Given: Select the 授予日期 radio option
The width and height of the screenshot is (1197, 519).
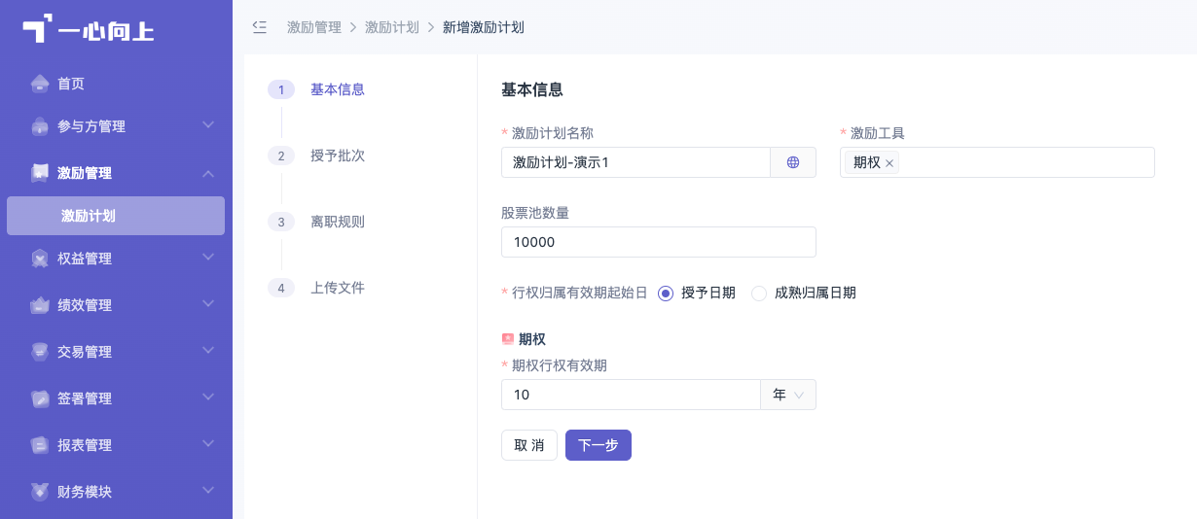Looking at the screenshot, I should (x=666, y=294).
